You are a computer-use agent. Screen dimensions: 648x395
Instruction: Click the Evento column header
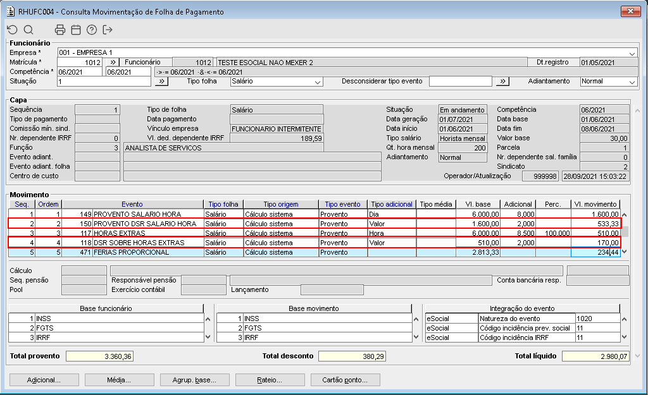coord(132,204)
